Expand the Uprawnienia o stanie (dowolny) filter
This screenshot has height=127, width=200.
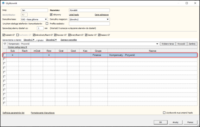pos(29,40)
